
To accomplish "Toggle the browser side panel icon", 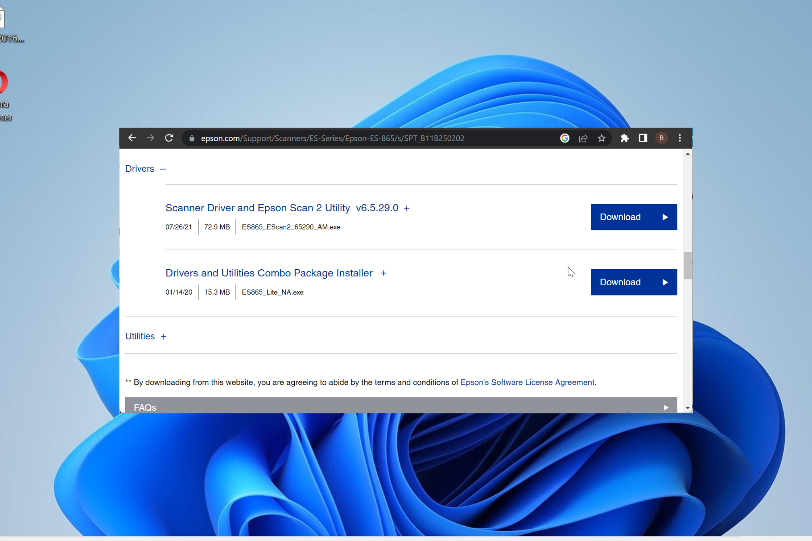I will click(643, 138).
